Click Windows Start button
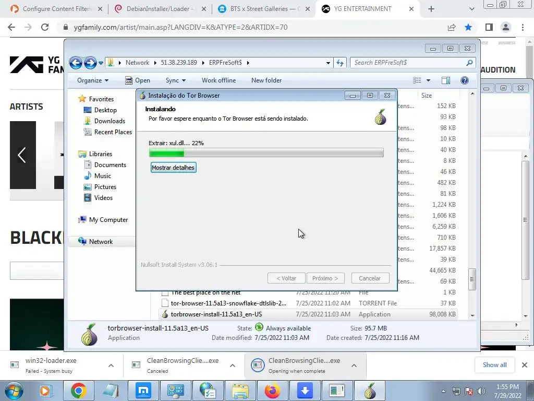The width and height of the screenshot is (534, 401). coord(14,391)
